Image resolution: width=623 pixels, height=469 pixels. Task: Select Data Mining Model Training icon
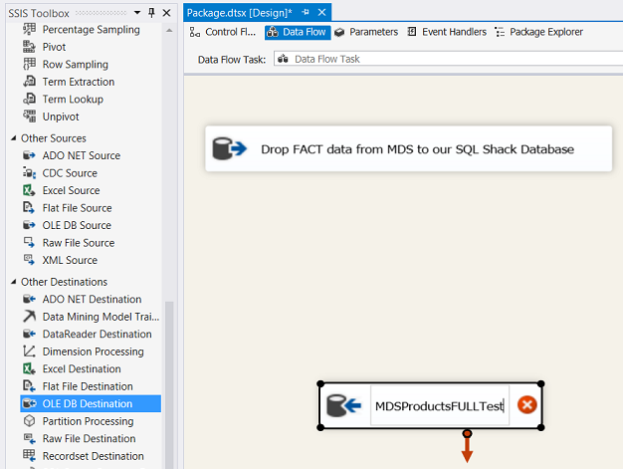29,317
